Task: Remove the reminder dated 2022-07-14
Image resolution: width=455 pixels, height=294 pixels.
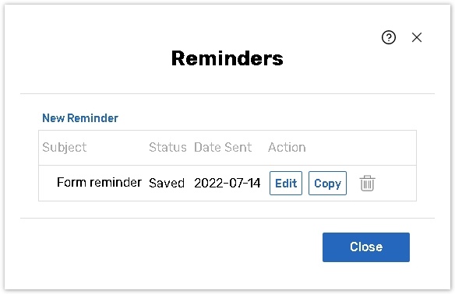Action: (368, 183)
